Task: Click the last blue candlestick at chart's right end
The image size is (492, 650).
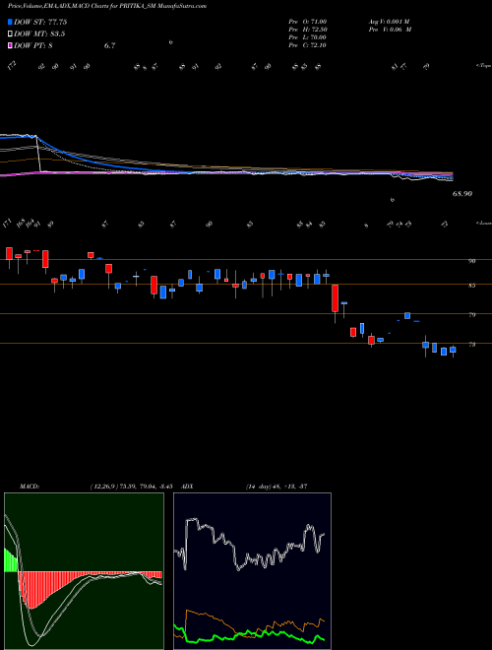Action: point(453,350)
